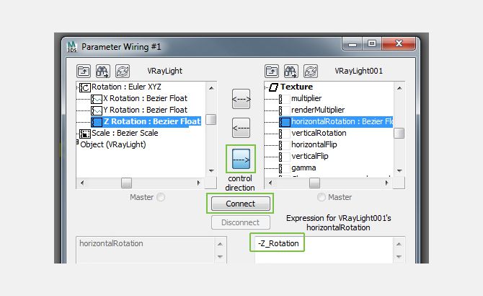This screenshot has height=296, width=483.
Task: Select gamma parameter
Action: point(303,167)
